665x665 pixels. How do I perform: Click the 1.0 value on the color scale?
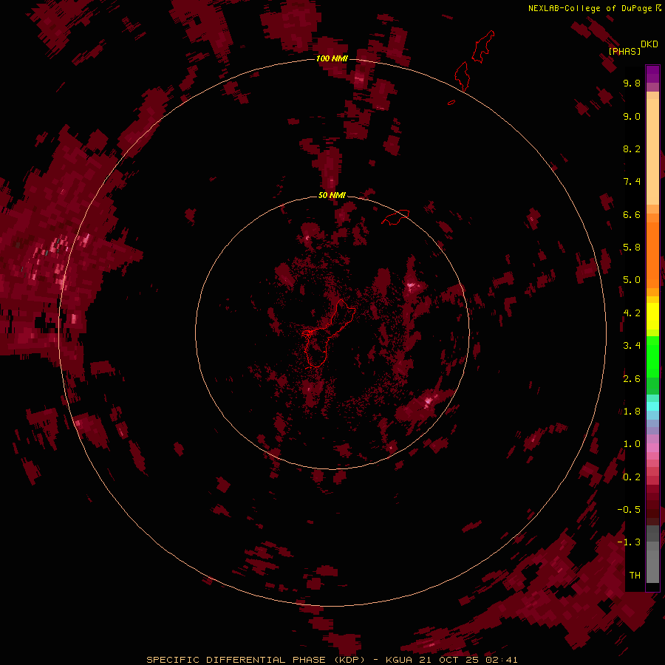pos(632,444)
